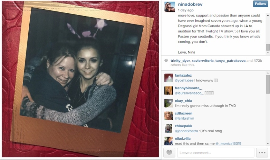The height and width of the screenshot is (160, 270).
Task: Click okay_chia's profile avatar
Action: pyautogui.click(x=169, y=103)
